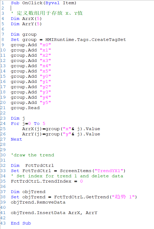This screenshot has width=154, height=229.
Task: Click 'FctTrdCtrL.TrendIndex = 0' line
Action: (47, 181)
